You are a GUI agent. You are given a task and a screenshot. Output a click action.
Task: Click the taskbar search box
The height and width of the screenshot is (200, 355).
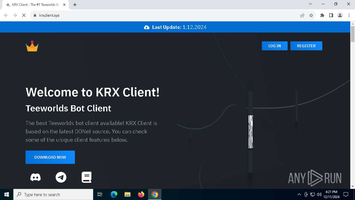click(x=53, y=194)
